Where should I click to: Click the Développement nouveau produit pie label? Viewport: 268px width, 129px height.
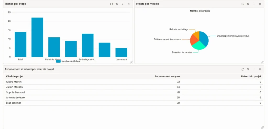(x=233, y=36)
